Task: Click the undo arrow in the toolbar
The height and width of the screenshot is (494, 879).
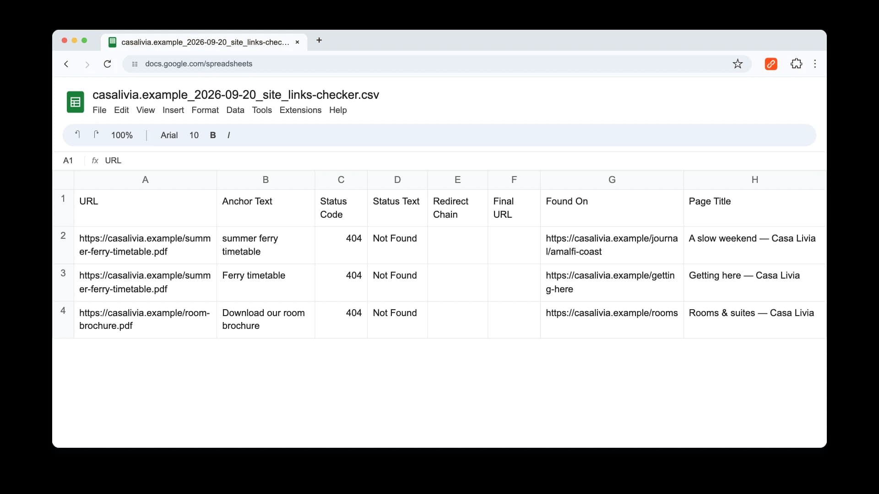Action: pos(77,134)
